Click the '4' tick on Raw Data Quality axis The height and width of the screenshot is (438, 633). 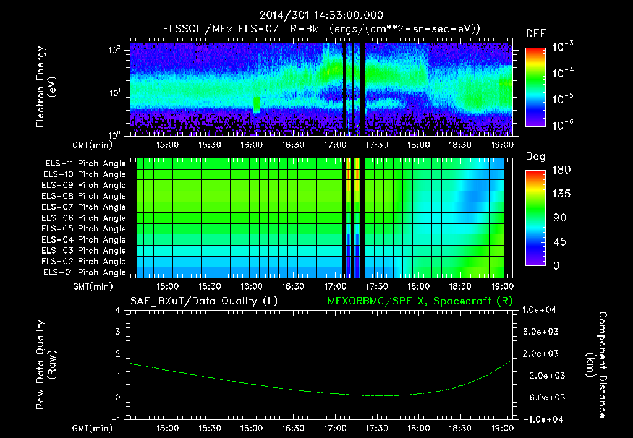[118, 310]
